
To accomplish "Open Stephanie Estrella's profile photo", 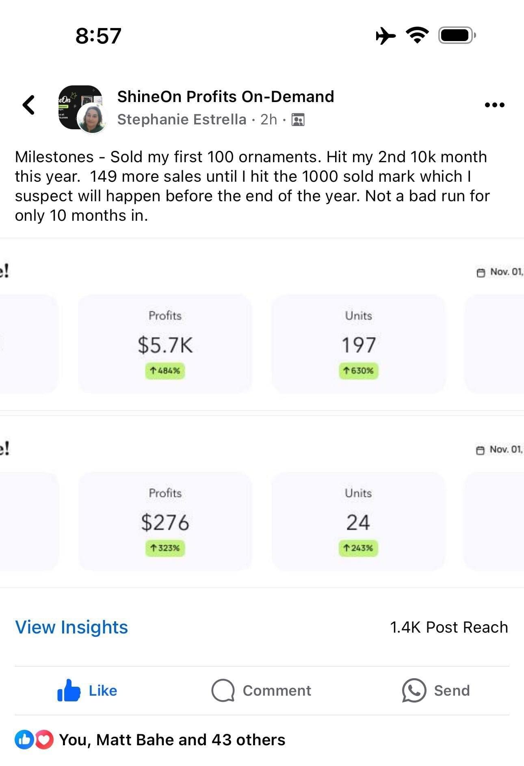I will [93, 118].
